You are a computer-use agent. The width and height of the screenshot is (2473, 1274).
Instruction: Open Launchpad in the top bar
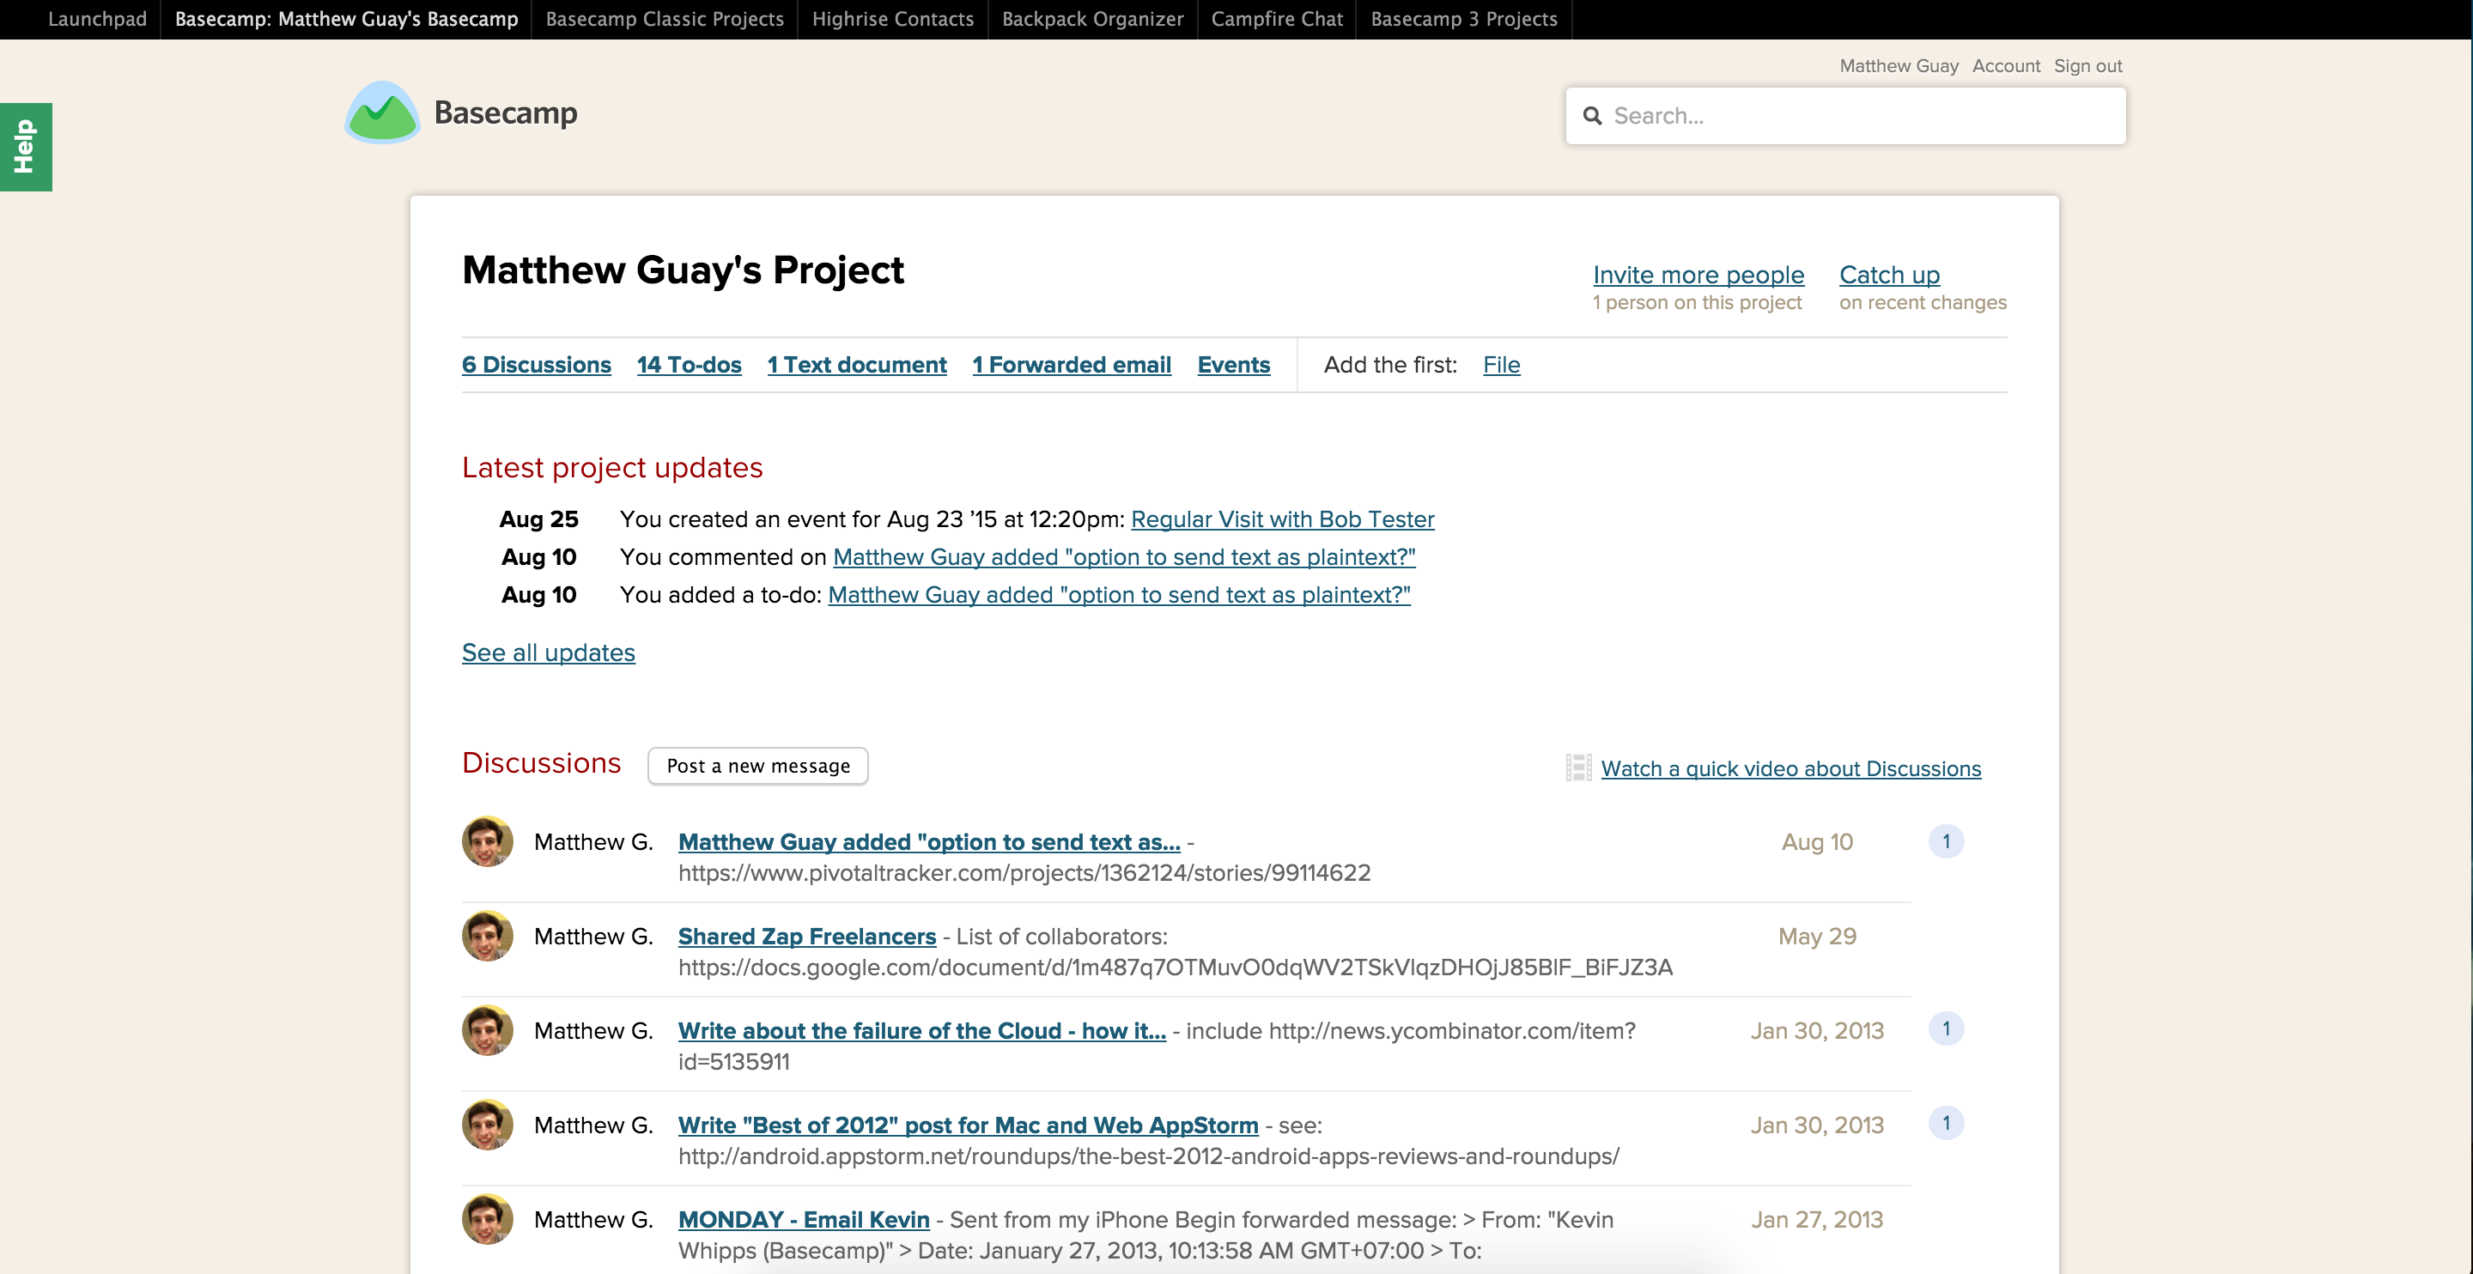pos(97,19)
